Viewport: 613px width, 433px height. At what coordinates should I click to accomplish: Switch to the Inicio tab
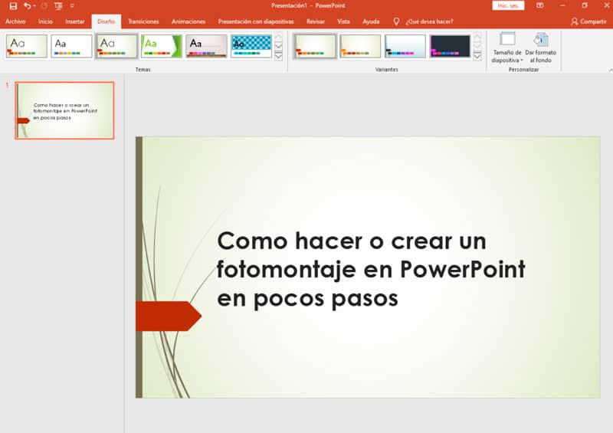click(45, 21)
